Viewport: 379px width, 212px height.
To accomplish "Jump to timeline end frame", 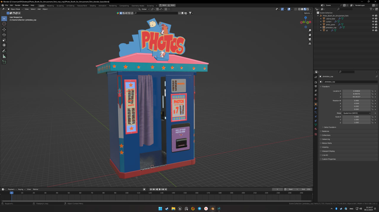I will coord(166,189).
